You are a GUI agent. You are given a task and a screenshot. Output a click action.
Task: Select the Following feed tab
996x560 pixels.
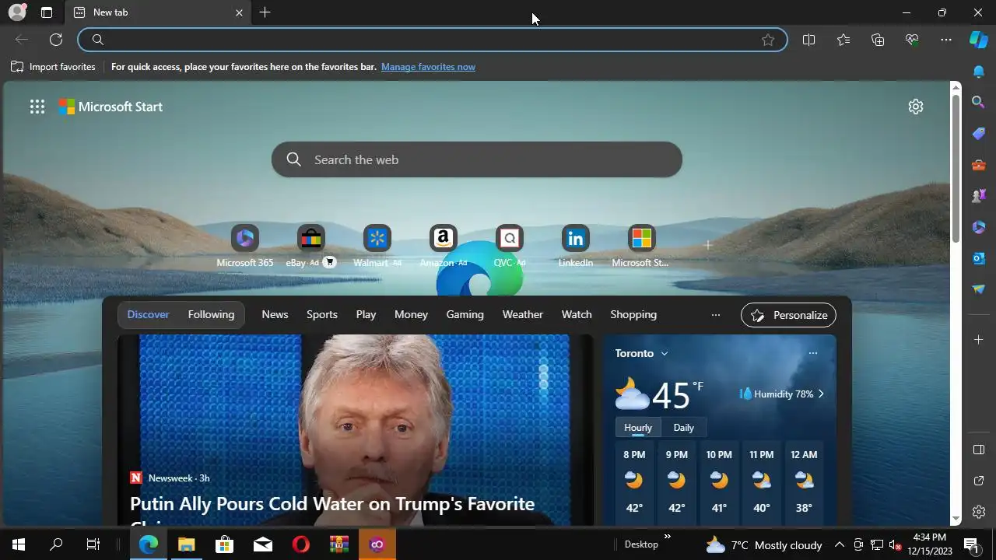(x=211, y=315)
